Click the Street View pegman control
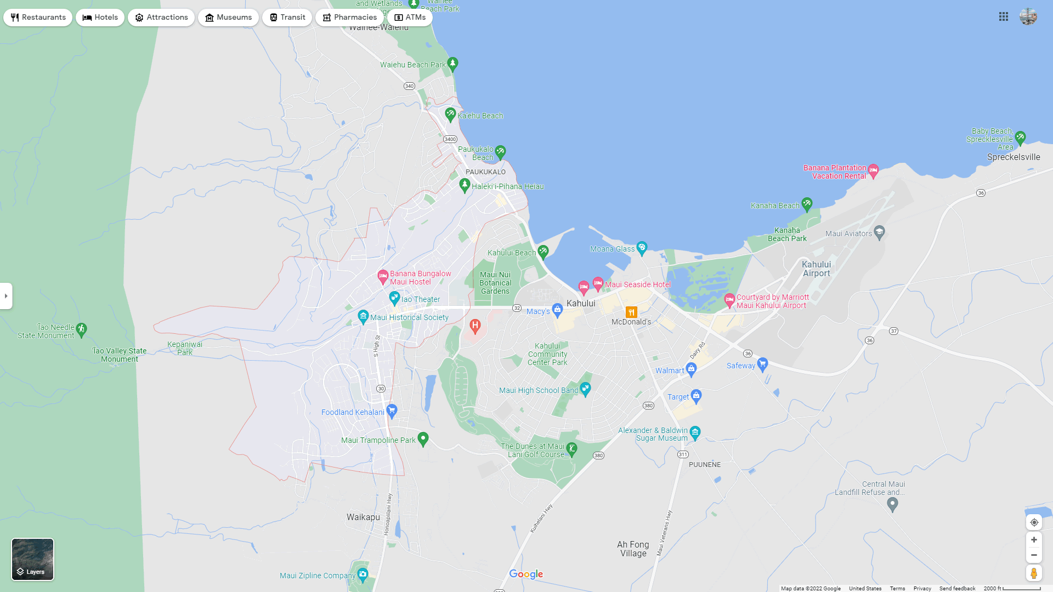Viewport: 1053px width, 592px height. pyautogui.click(x=1034, y=573)
